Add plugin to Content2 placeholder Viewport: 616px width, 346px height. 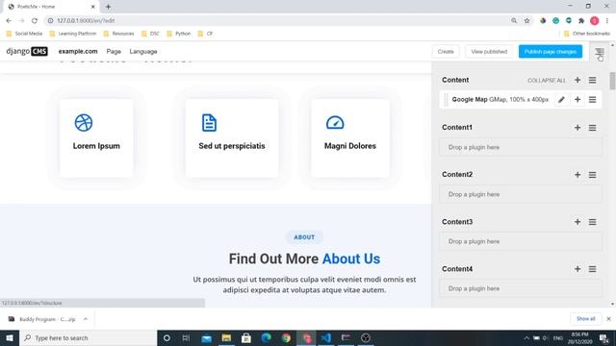tap(577, 175)
